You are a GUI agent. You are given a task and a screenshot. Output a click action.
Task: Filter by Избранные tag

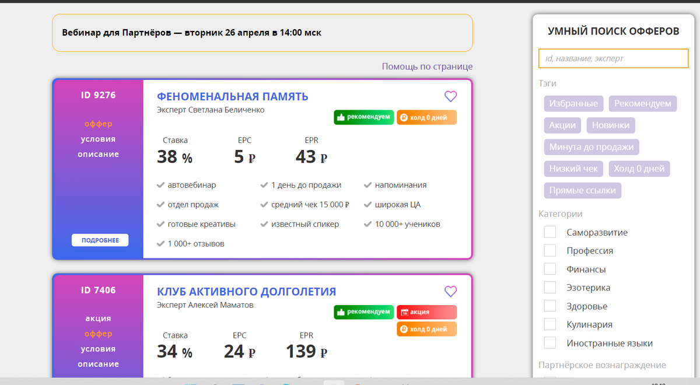(x=573, y=103)
